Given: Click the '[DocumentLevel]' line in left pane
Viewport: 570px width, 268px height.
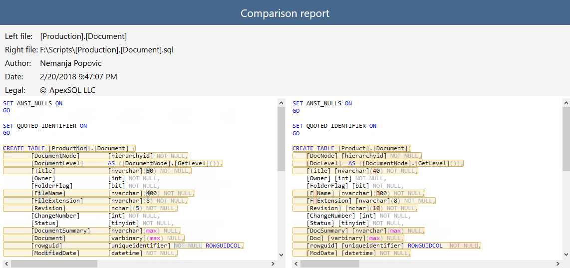Looking at the screenshot, I should click(x=113, y=163).
